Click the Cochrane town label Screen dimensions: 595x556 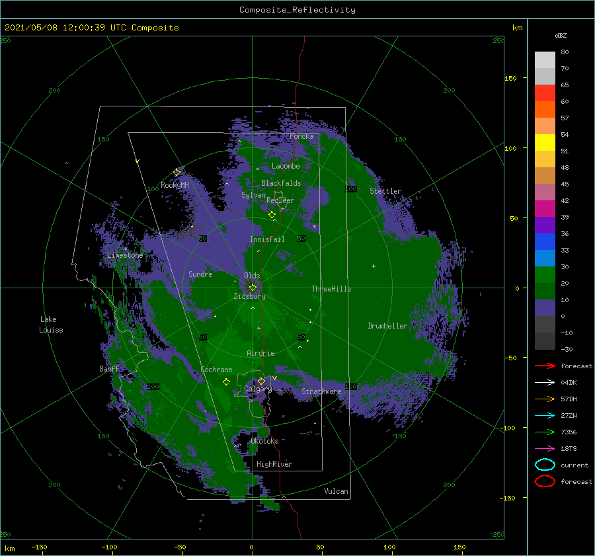pos(216,370)
